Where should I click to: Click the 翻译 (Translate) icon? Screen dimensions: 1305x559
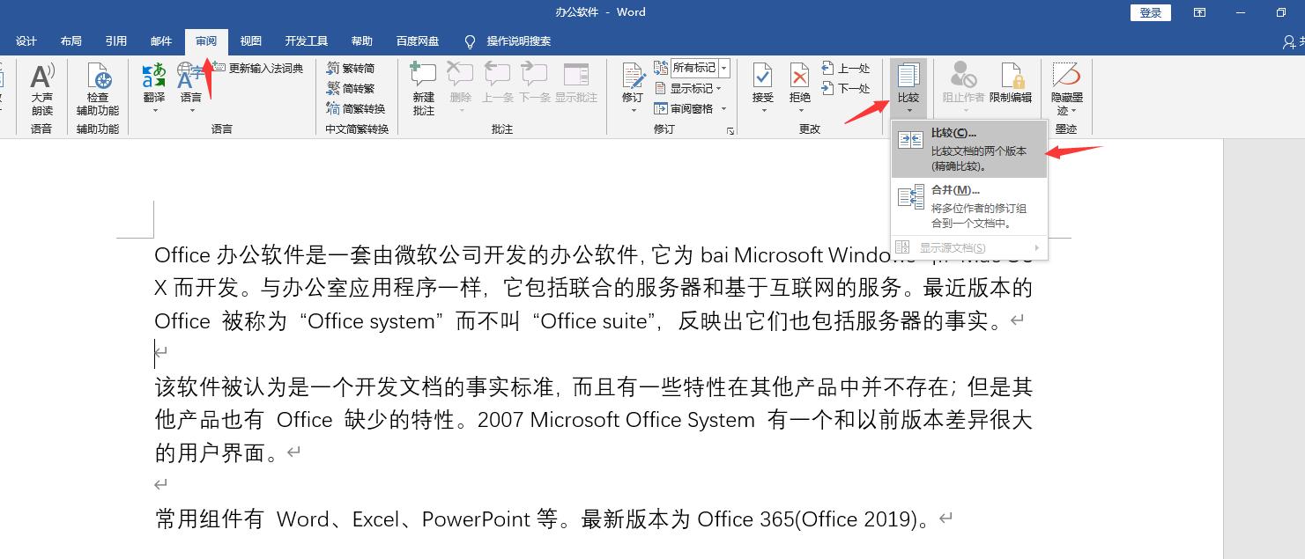point(152,77)
